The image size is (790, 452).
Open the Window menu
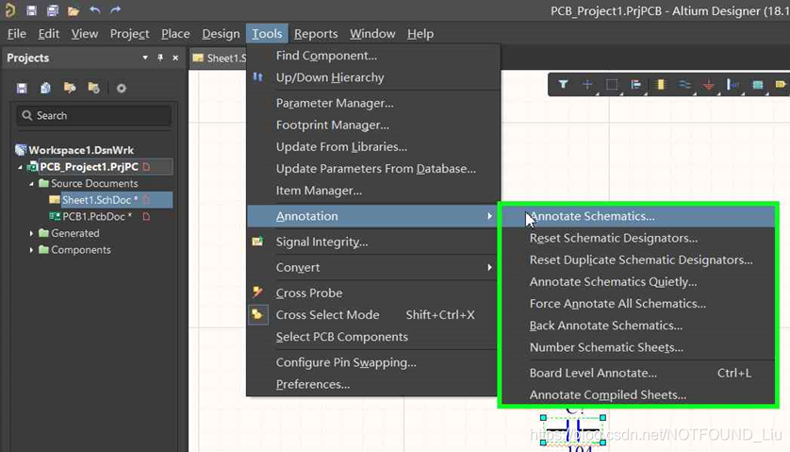tap(372, 34)
